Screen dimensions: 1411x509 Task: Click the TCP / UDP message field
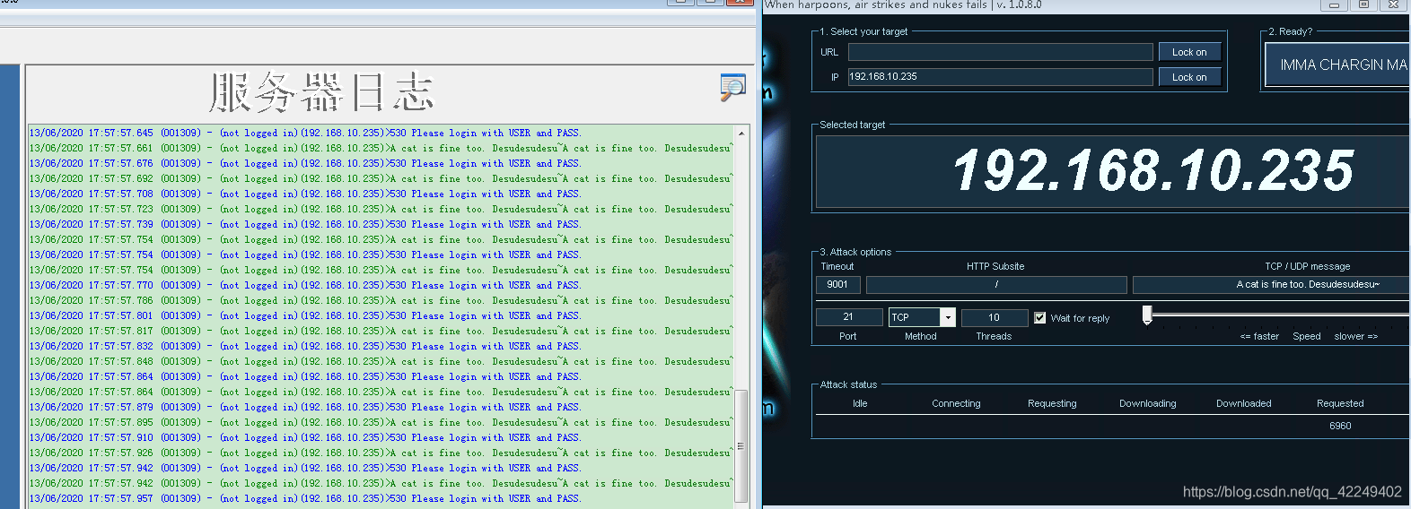coord(1271,284)
